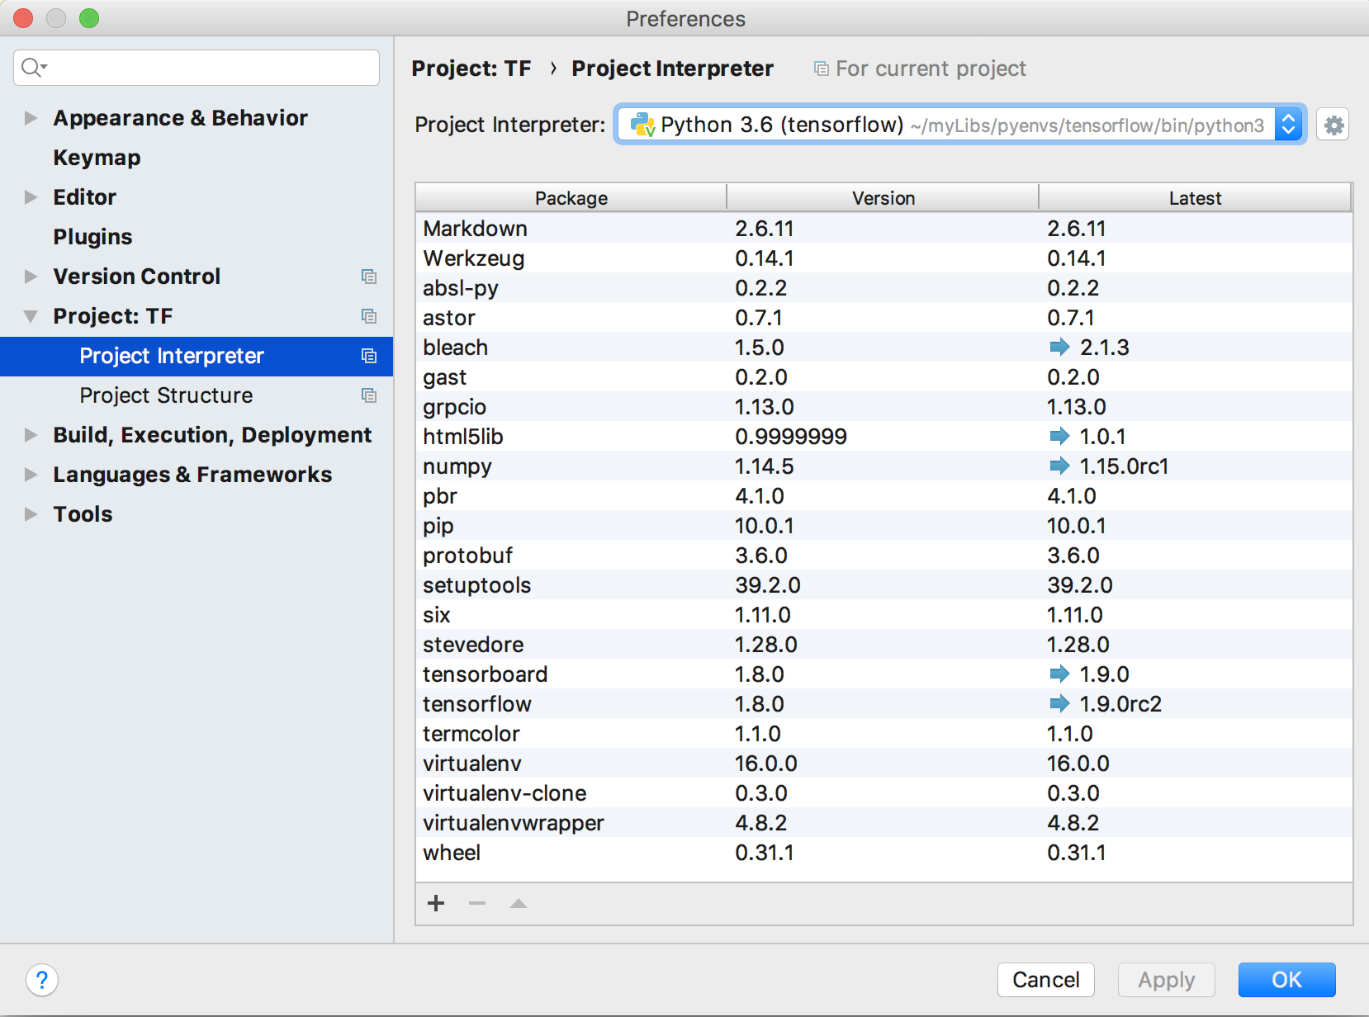Screen dimensions: 1369x1017
Task: Expand Build, Execution, Deployment arrow
Action: (x=31, y=435)
